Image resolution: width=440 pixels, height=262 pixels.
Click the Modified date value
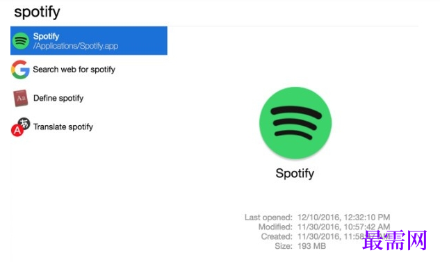344,227
